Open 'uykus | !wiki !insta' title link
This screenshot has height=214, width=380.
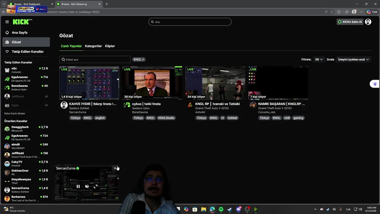tap(146, 104)
